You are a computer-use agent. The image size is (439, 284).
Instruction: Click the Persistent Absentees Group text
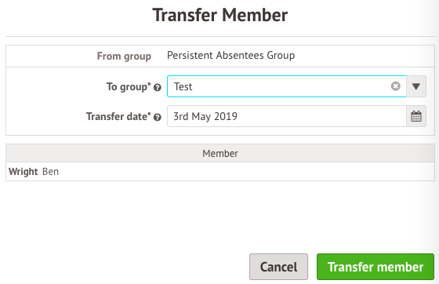(230, 56)
